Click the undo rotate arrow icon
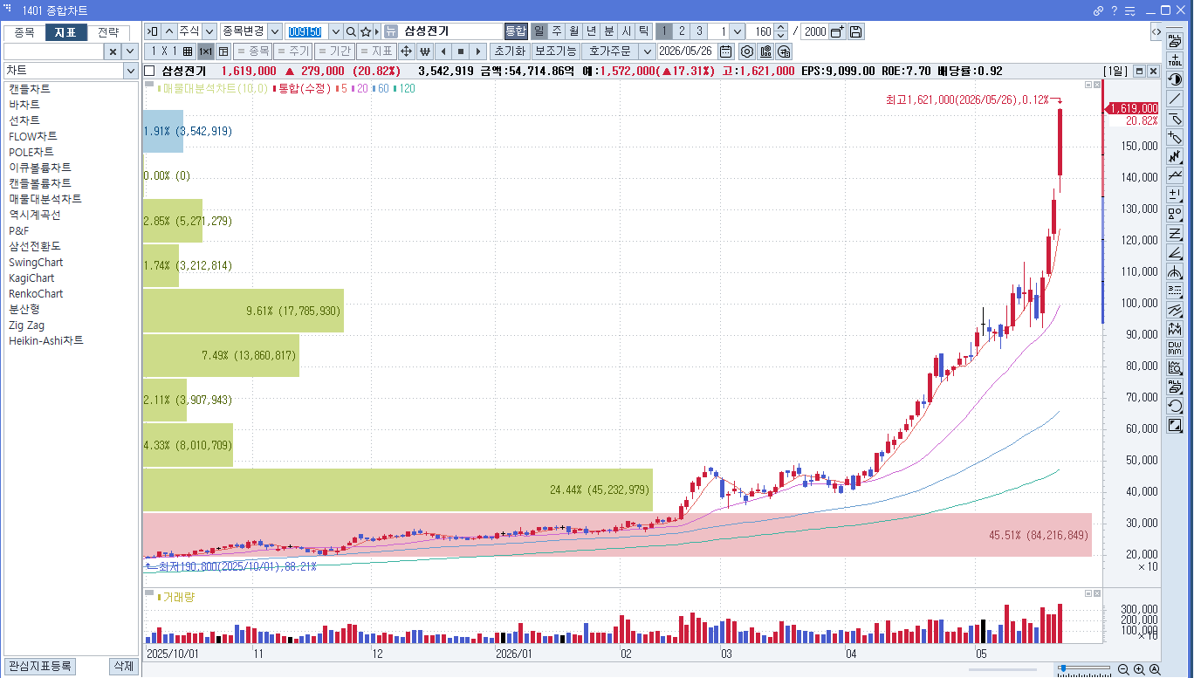 pyautogui.click(x=1175, y=406)
